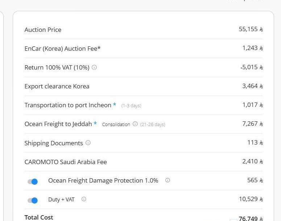Click the 76,749 total cost value
The height and width of the screenshot is (221, 281).
[x=248, y=218]
